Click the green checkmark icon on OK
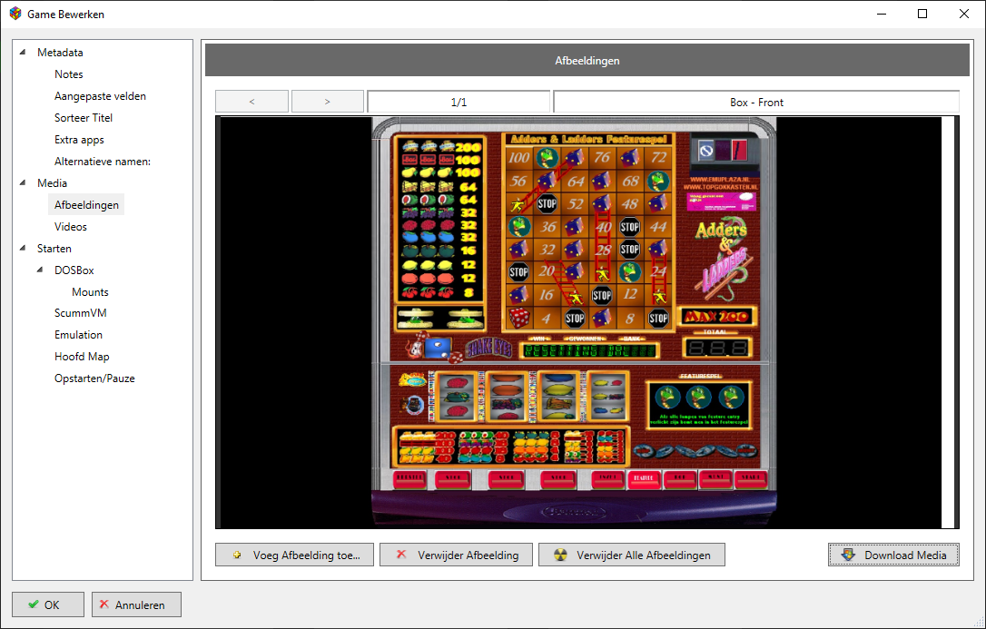 [34, 604]
